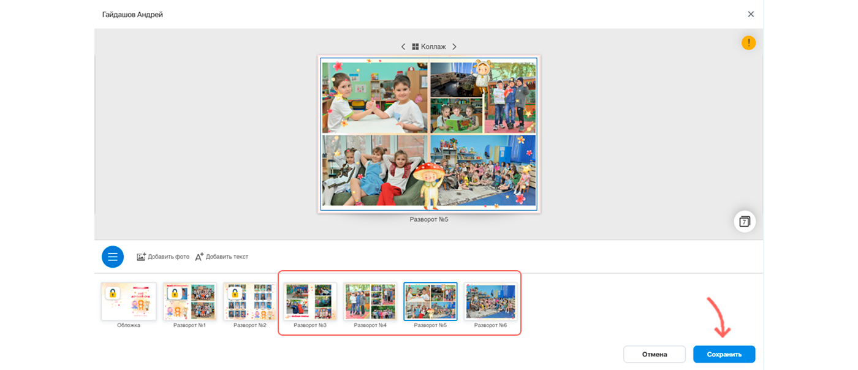858x370 pixels.
Task: Click the Добавить фото icon
Action: coord(141,257)
